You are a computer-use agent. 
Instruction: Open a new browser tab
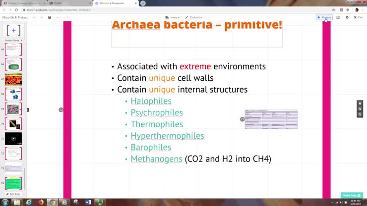[143, 3]
